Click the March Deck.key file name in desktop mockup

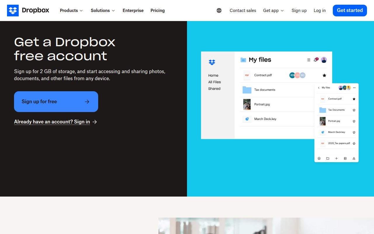(x=265, y=119)
